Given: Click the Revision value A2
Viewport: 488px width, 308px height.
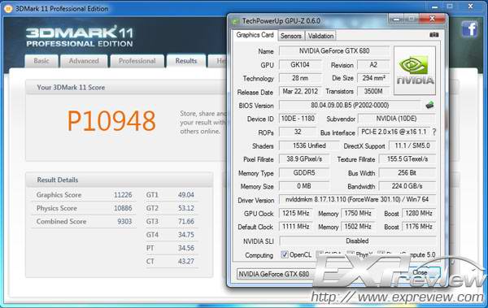Looking at the screenshot, I should (373, 65).
